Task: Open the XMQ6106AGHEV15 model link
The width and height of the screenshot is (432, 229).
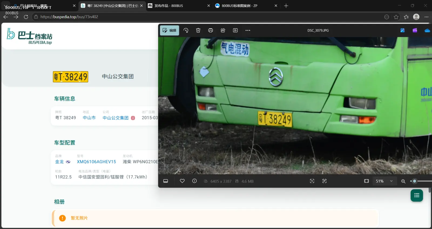Action: (96, 162)
